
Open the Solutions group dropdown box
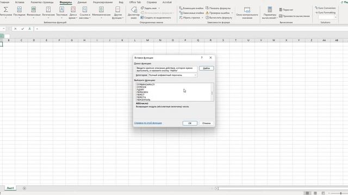327,17
